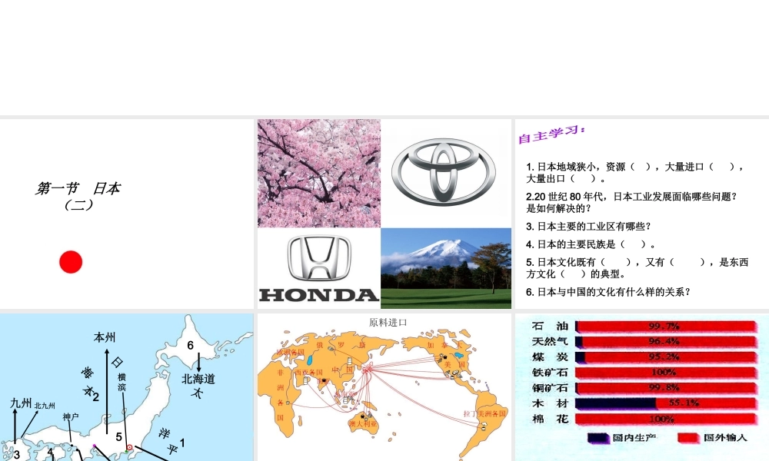Viewport: 769px width, 461px height.
Task: Select question 2 about 20世纪80年代
Action: pos(631,202)
